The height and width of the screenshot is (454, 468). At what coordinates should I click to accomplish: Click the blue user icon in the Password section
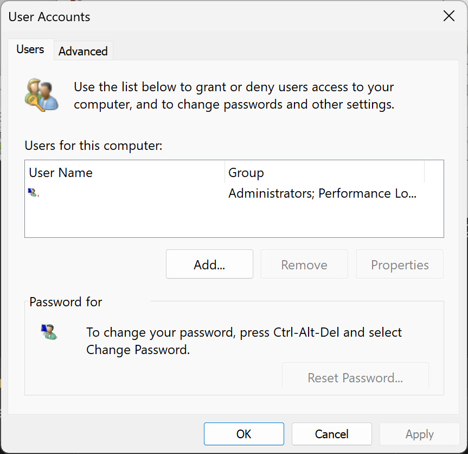coord(49,332)
